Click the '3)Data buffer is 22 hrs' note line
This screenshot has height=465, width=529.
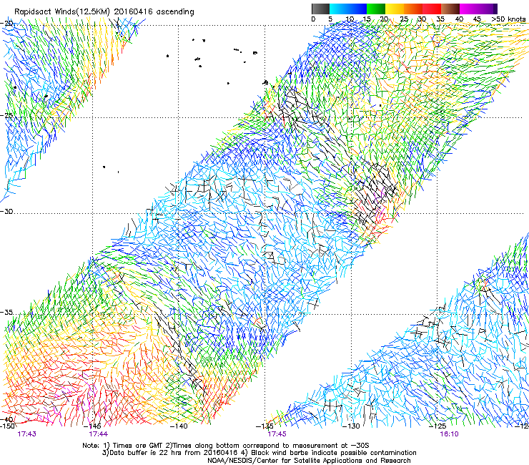pyautogui.click(x=259, y=453)
